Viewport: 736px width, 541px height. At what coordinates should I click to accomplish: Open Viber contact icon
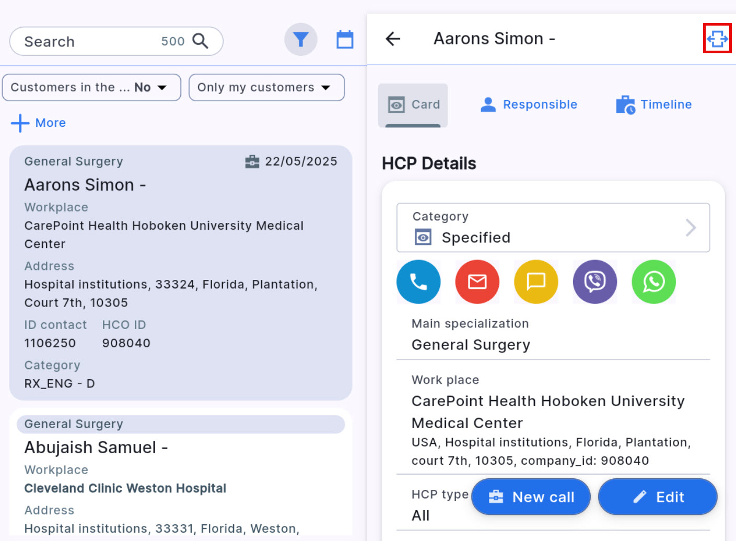(x=595, y=282)
